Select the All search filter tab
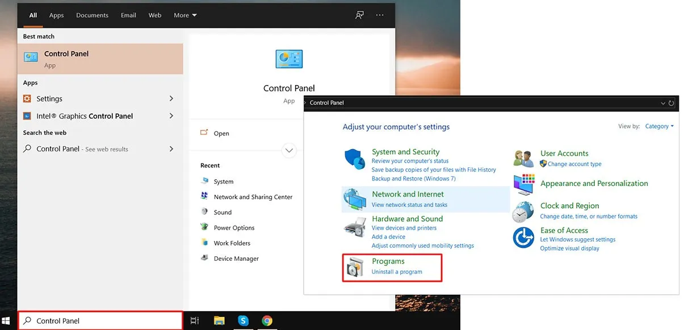 tap(33, 15)
